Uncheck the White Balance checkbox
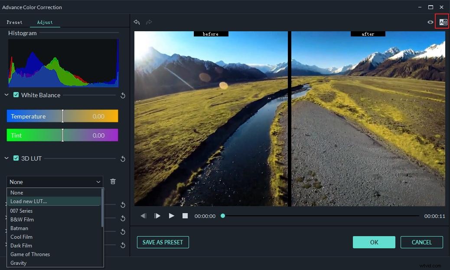The width and height of the screenshot is (450, 270). point(16,95)
